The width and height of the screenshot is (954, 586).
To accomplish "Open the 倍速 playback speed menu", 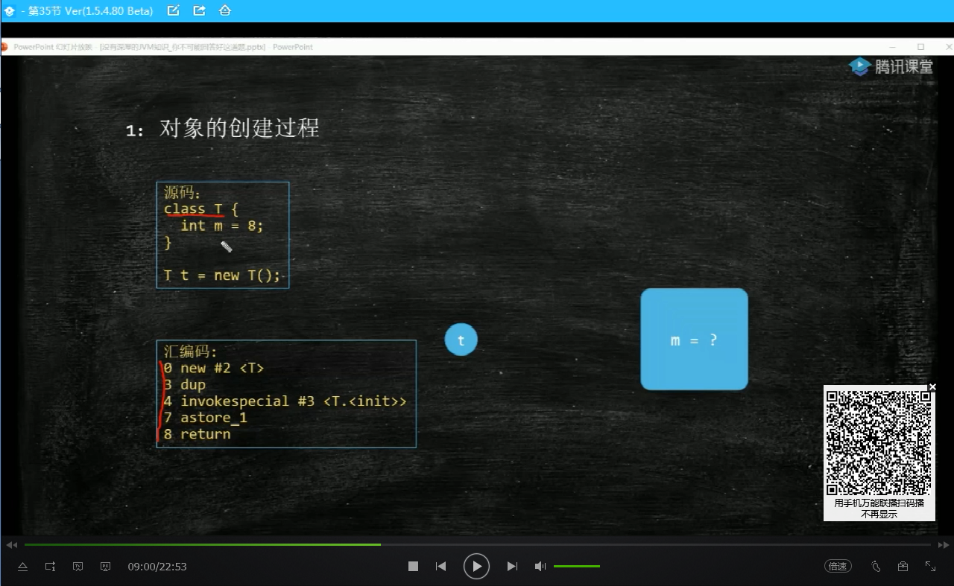I will click(x=838, y=567).
